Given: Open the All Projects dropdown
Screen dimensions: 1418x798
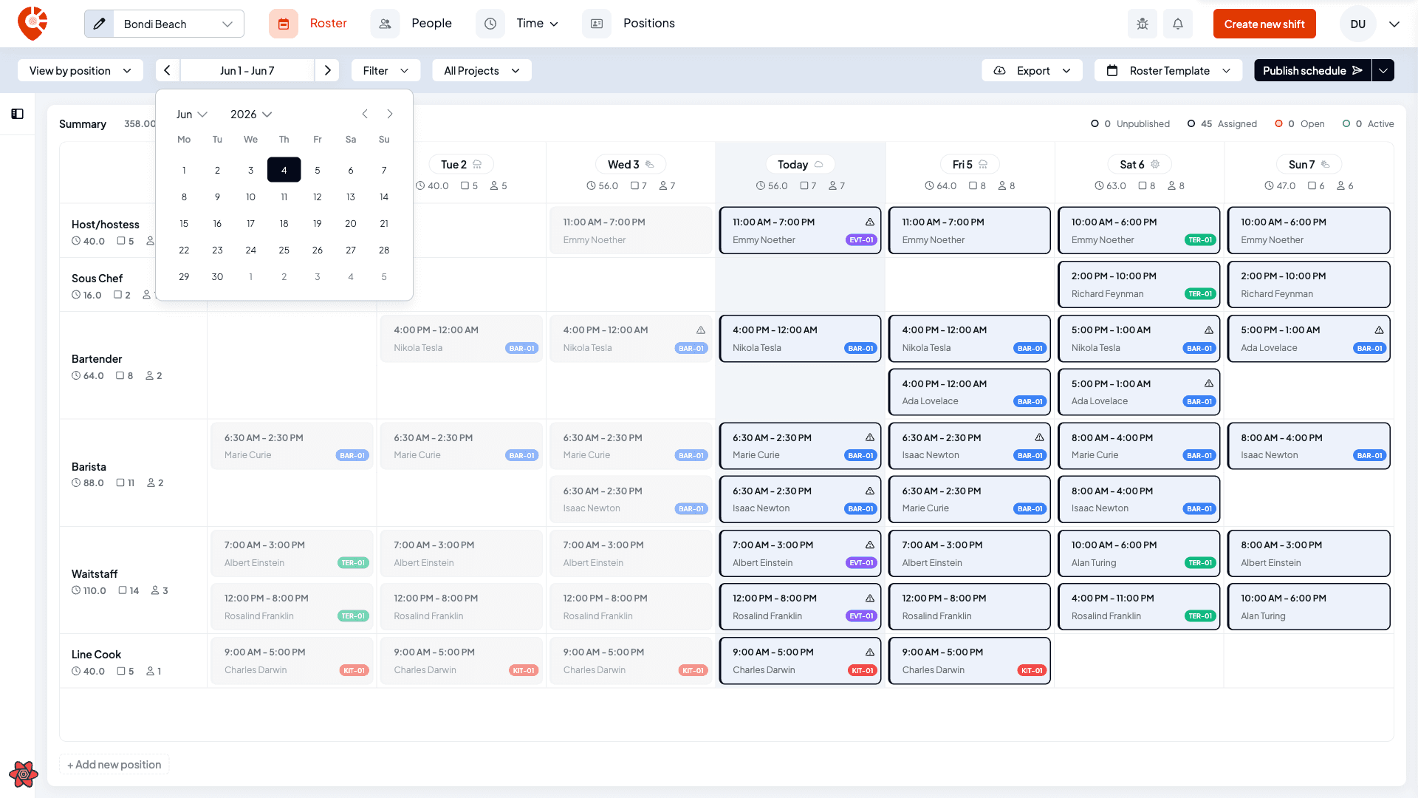Looking at the screenshot, I should 482,70.
